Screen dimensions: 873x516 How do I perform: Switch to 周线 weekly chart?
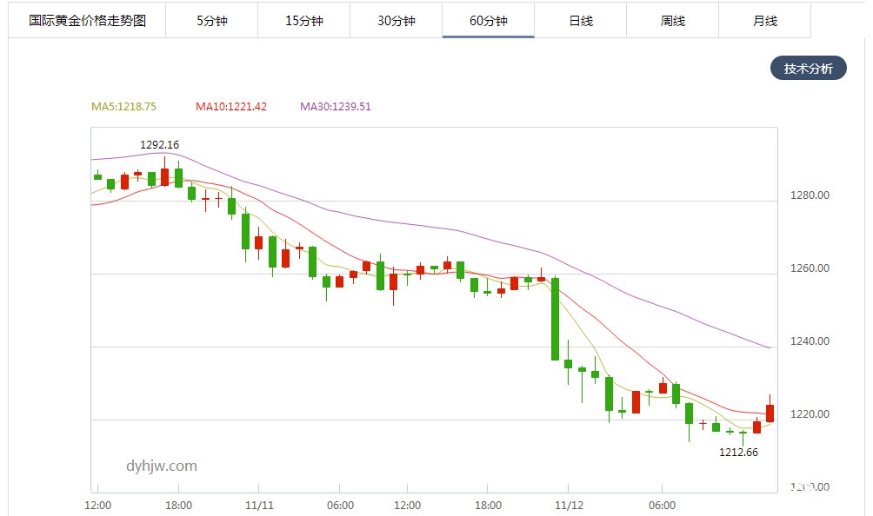(x=673, y=21)
